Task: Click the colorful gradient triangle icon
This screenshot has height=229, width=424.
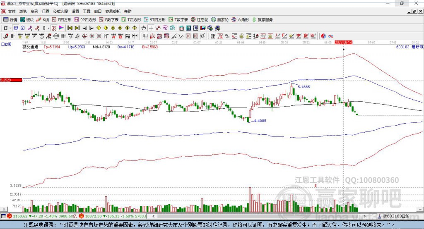Action: point(61,28)
